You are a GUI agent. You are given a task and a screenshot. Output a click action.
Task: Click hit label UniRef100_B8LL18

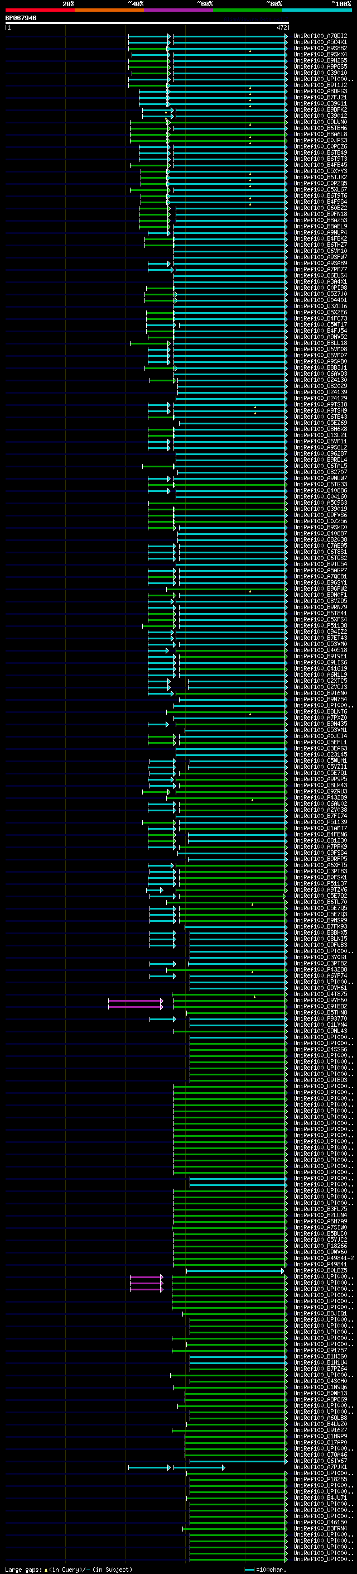coord(320,343)
